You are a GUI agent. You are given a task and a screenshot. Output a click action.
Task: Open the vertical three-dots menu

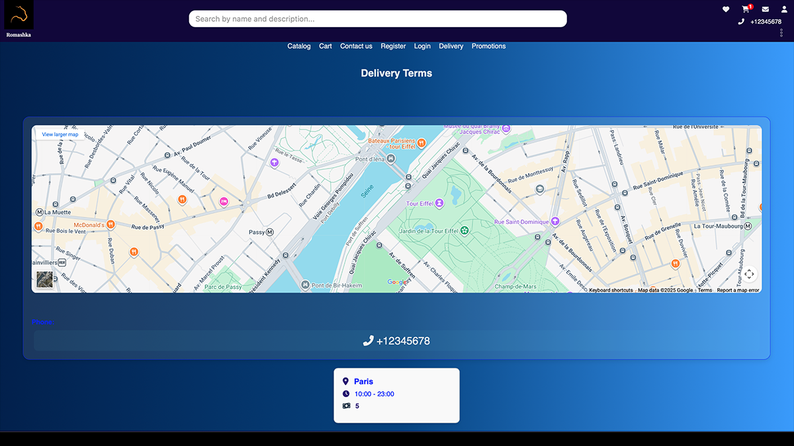coord(781,33)
